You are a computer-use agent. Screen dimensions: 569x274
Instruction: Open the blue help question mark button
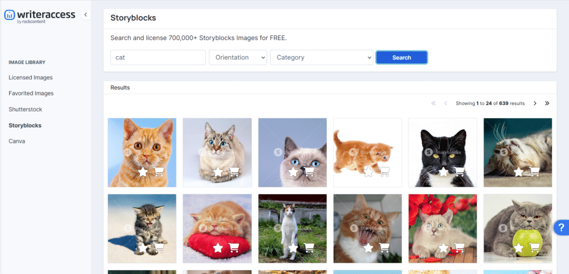click(561, 227)
